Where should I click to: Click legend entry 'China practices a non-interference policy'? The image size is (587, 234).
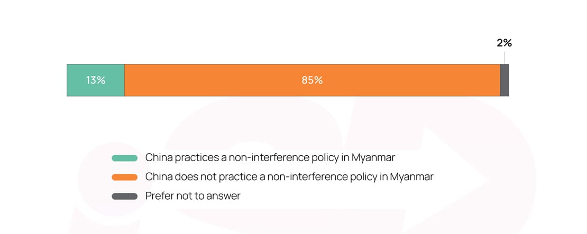coord(270,157)
